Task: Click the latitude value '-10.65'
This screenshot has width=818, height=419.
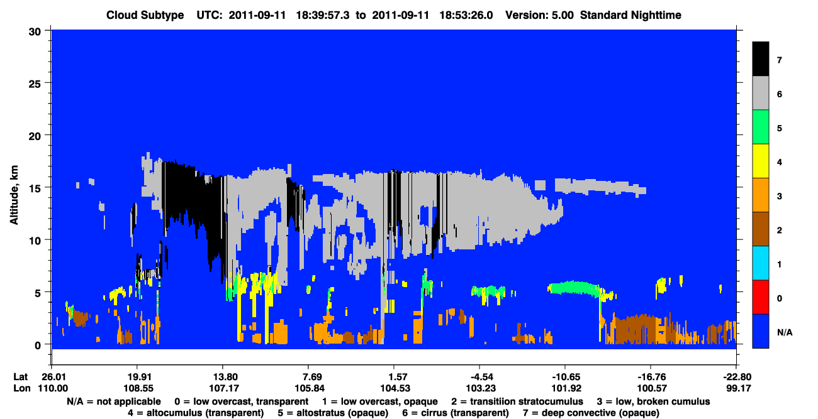Action: [x=565, y=377]
